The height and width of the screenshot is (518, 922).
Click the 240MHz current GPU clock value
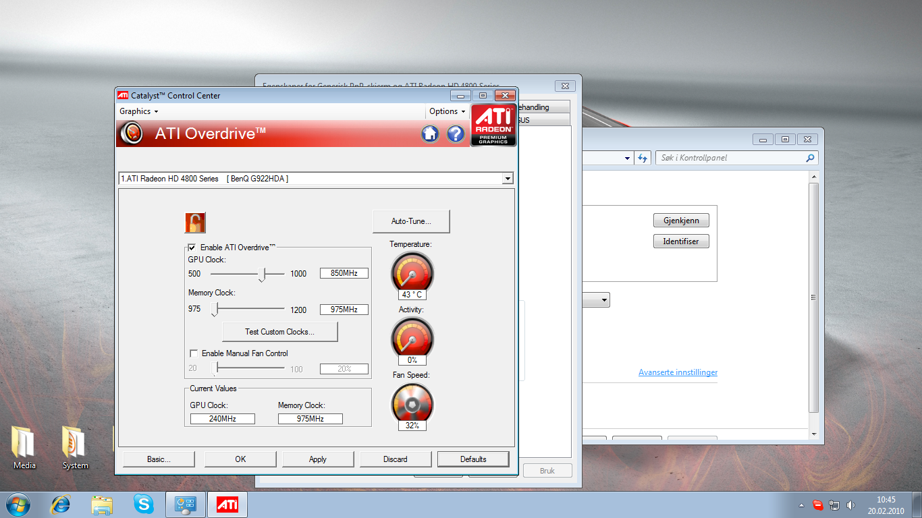tap(223, 419)
